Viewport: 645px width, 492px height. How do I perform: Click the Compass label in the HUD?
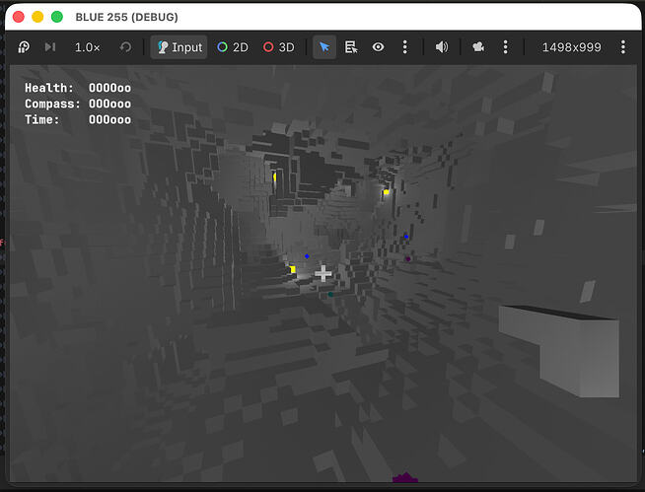[x=52, y=104]
